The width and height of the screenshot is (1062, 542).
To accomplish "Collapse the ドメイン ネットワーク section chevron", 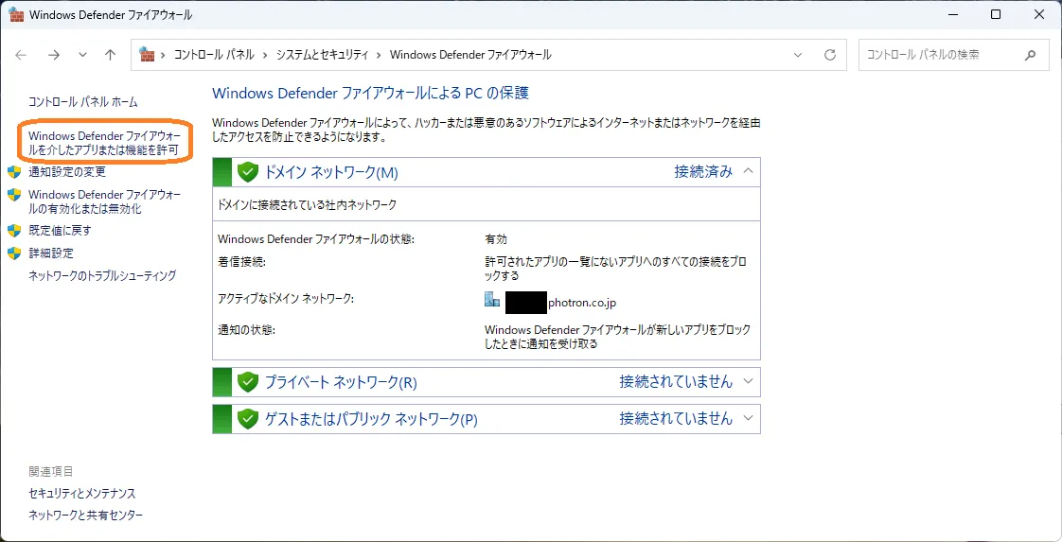I will 748,171.
